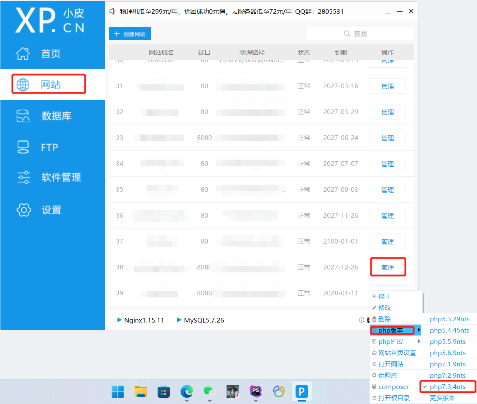Switch PHP version to php5.6.9nts
This screenshot has height=404, width=477.
point(447,353)
